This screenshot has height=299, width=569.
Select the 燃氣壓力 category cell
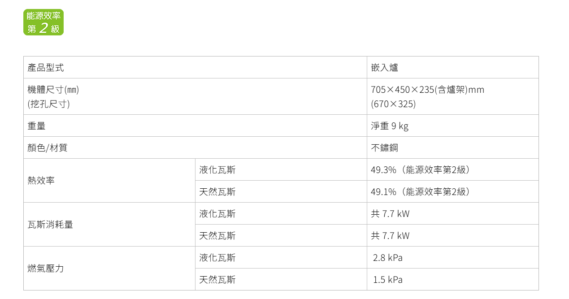(109, 269)
